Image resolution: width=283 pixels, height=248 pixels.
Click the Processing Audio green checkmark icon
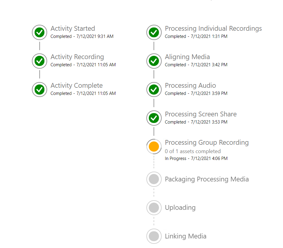[x=154, y=90]
